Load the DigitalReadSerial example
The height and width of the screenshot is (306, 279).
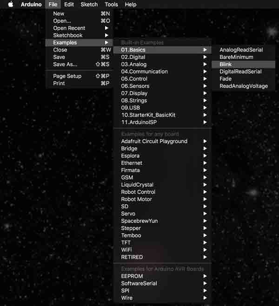pos(244,72)
